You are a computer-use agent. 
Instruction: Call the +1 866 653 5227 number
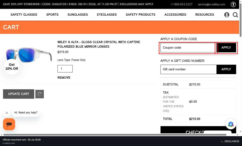pyautogui.click(x=181, y=4)
